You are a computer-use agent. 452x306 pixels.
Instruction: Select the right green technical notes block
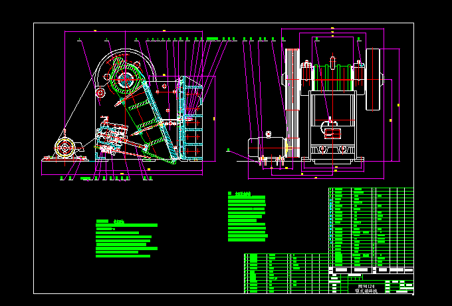click(248, 217)
